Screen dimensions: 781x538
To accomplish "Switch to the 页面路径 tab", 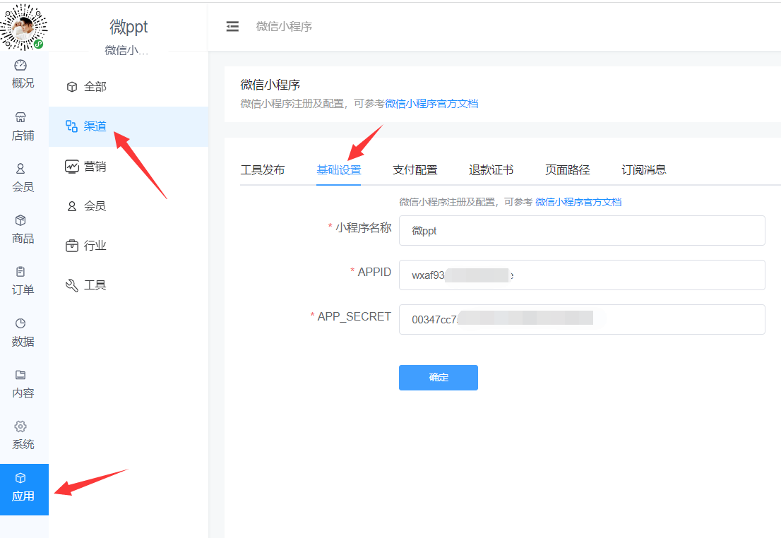I will [567, 170].
